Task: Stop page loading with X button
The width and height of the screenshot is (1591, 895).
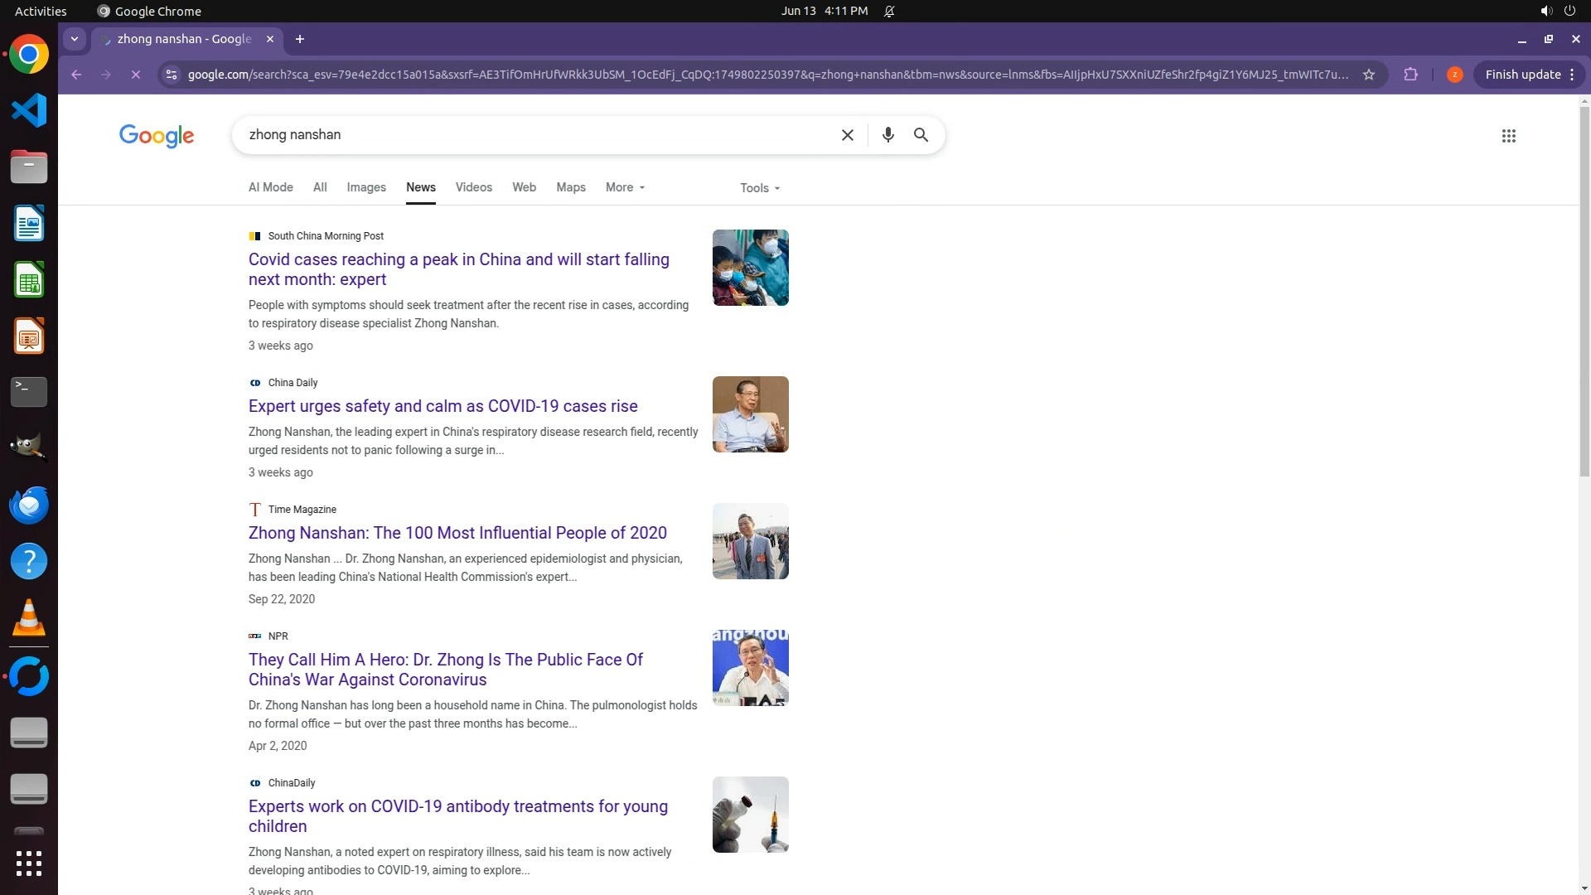Action: point(136,75)
